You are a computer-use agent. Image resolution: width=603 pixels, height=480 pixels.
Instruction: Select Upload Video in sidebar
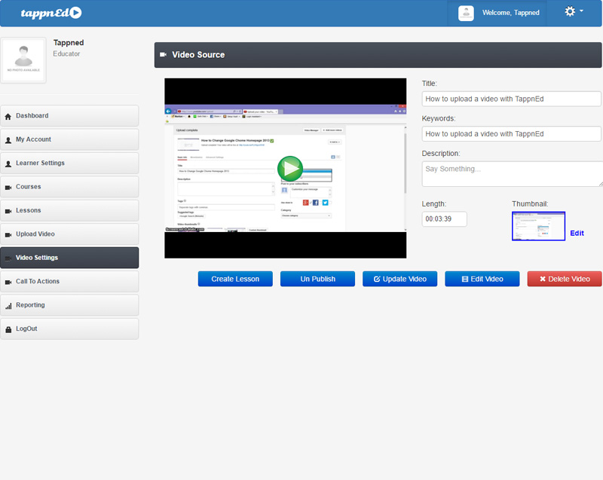(x=69, y=234)
